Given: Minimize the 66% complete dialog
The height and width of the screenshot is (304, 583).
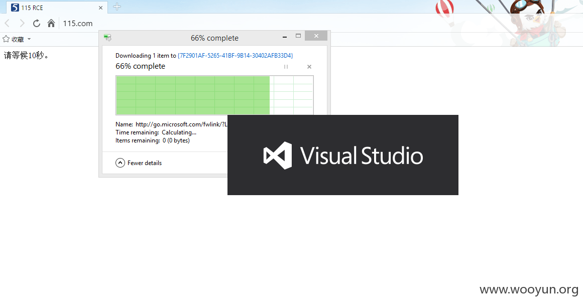Looking at the screenshot, I should (x=284, y=37).
